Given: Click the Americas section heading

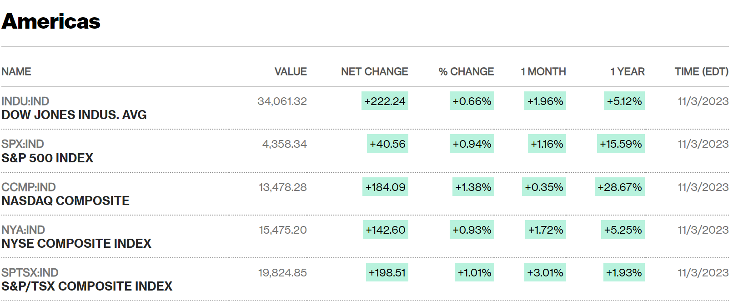Looking at the screenshot, I should pos(51,21).
